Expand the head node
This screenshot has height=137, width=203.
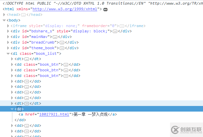coord(4,15)
